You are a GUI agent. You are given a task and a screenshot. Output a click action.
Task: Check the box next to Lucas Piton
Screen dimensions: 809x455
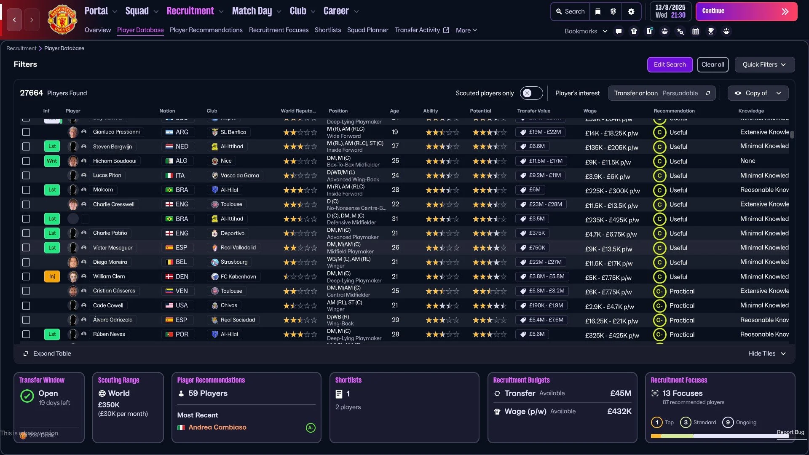(x=26, y=175)
